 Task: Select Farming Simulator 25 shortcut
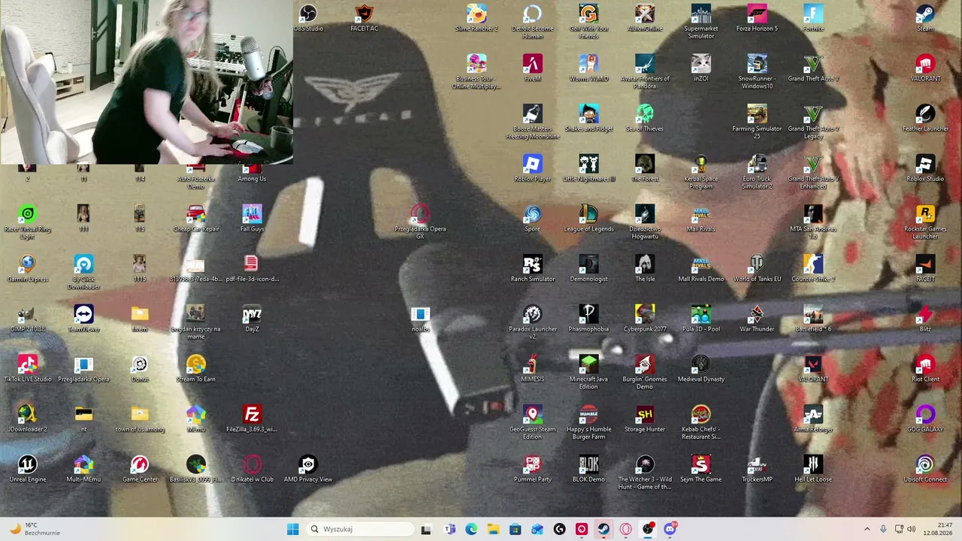757,122
